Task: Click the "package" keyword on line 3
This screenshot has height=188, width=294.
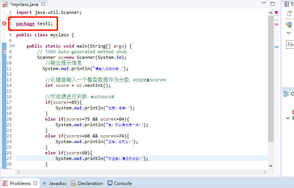Action: (25, 24)
